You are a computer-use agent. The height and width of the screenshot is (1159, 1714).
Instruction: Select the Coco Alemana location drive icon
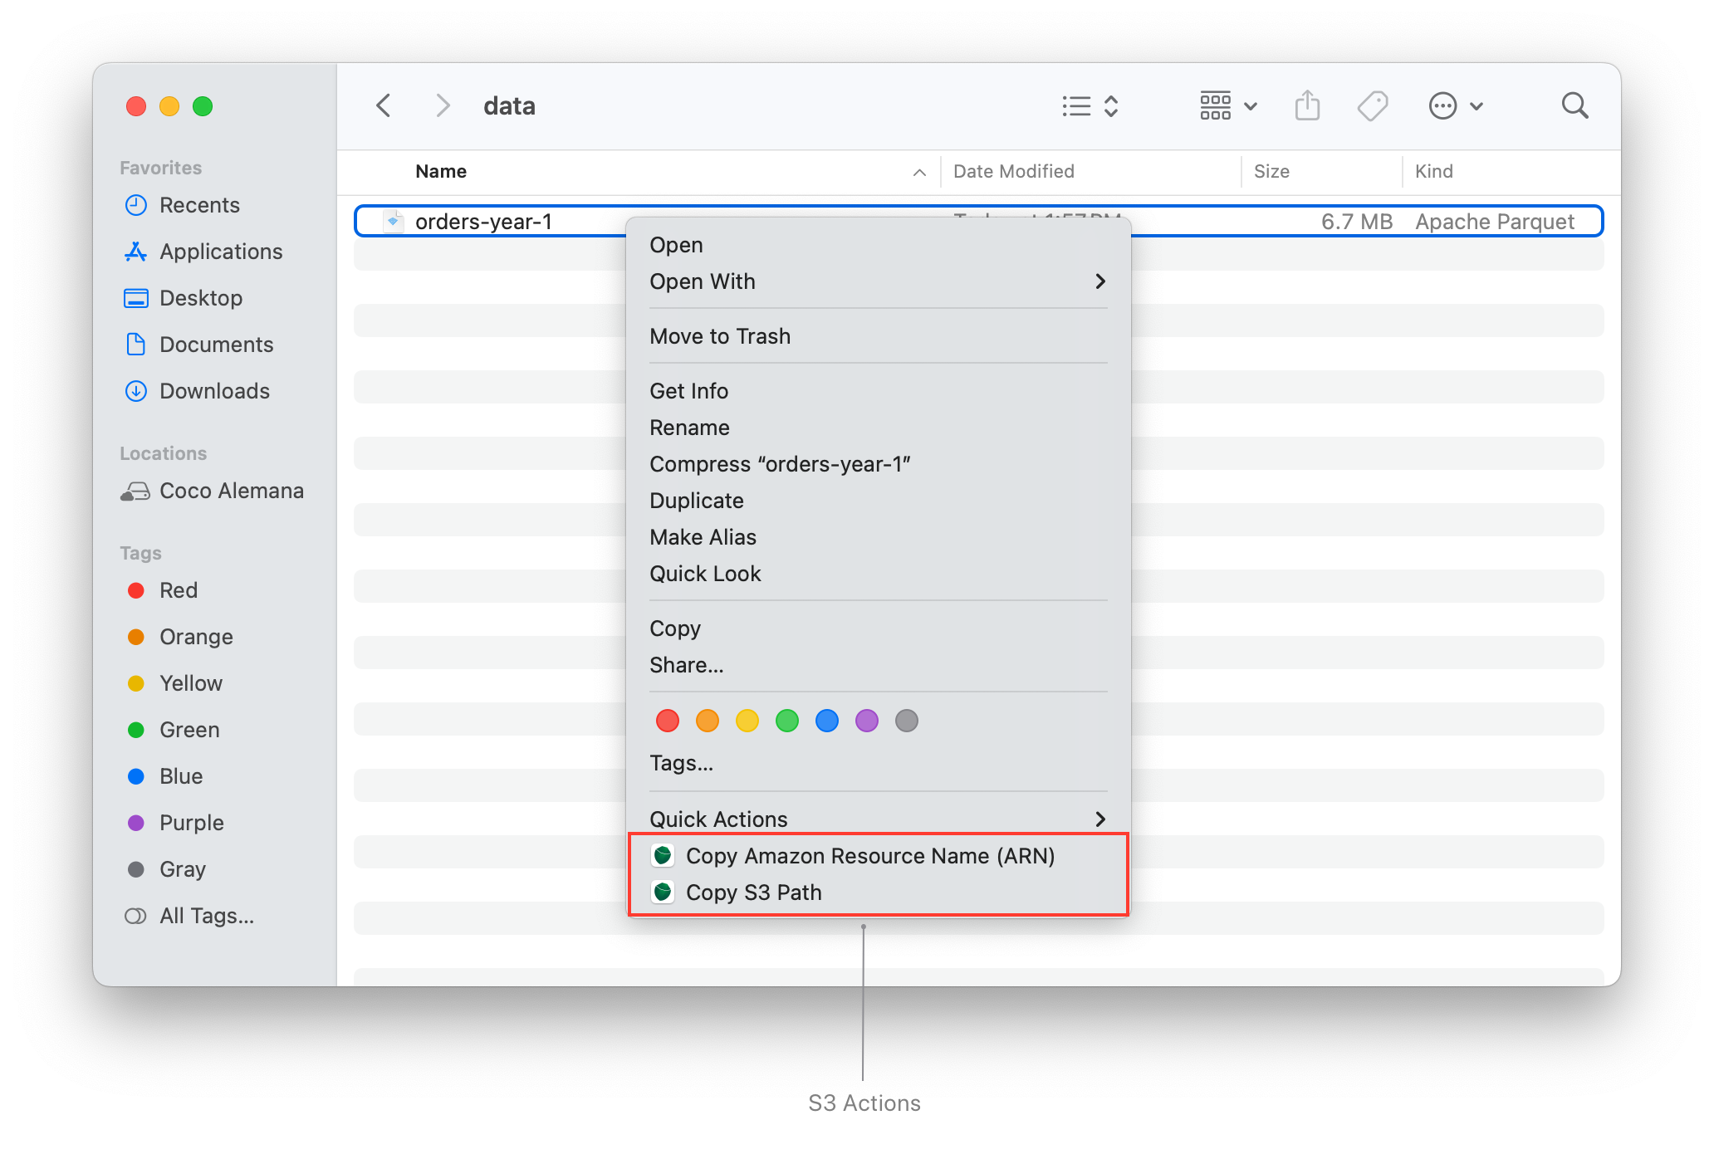coord(135,491)
